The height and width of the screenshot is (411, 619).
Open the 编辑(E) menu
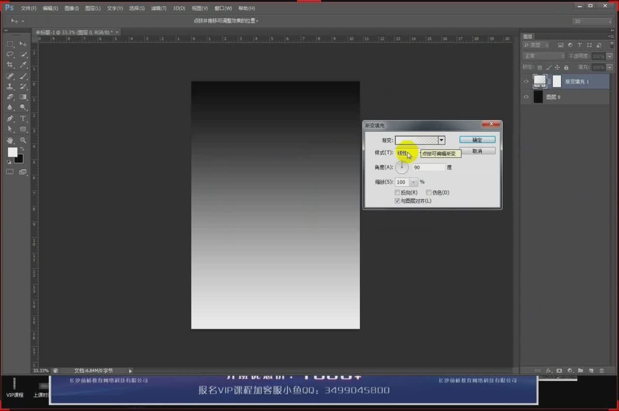pyautogui.click(x=50, y=8)
